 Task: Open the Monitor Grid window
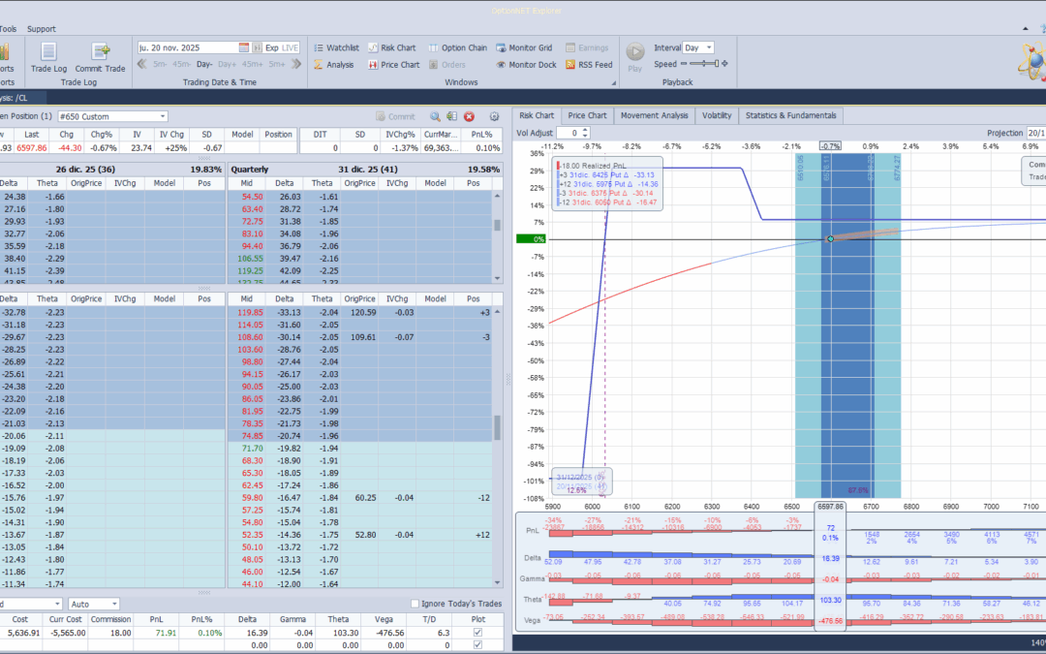click(x=524, y=48)
